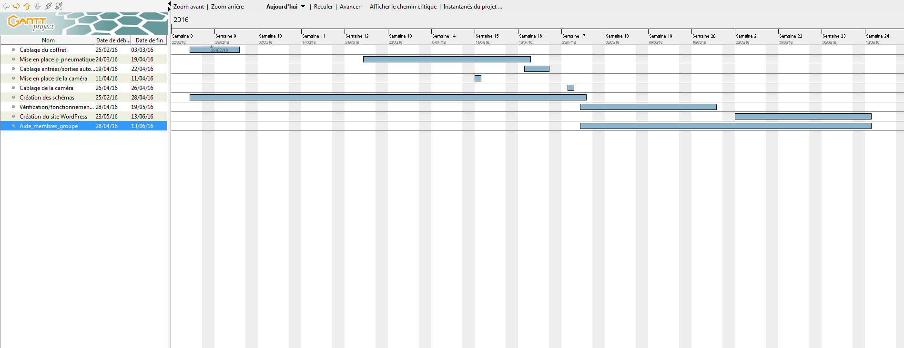Click bullet icon beside Cablage du coffret

pyautogui.click(x=13, y=50)
